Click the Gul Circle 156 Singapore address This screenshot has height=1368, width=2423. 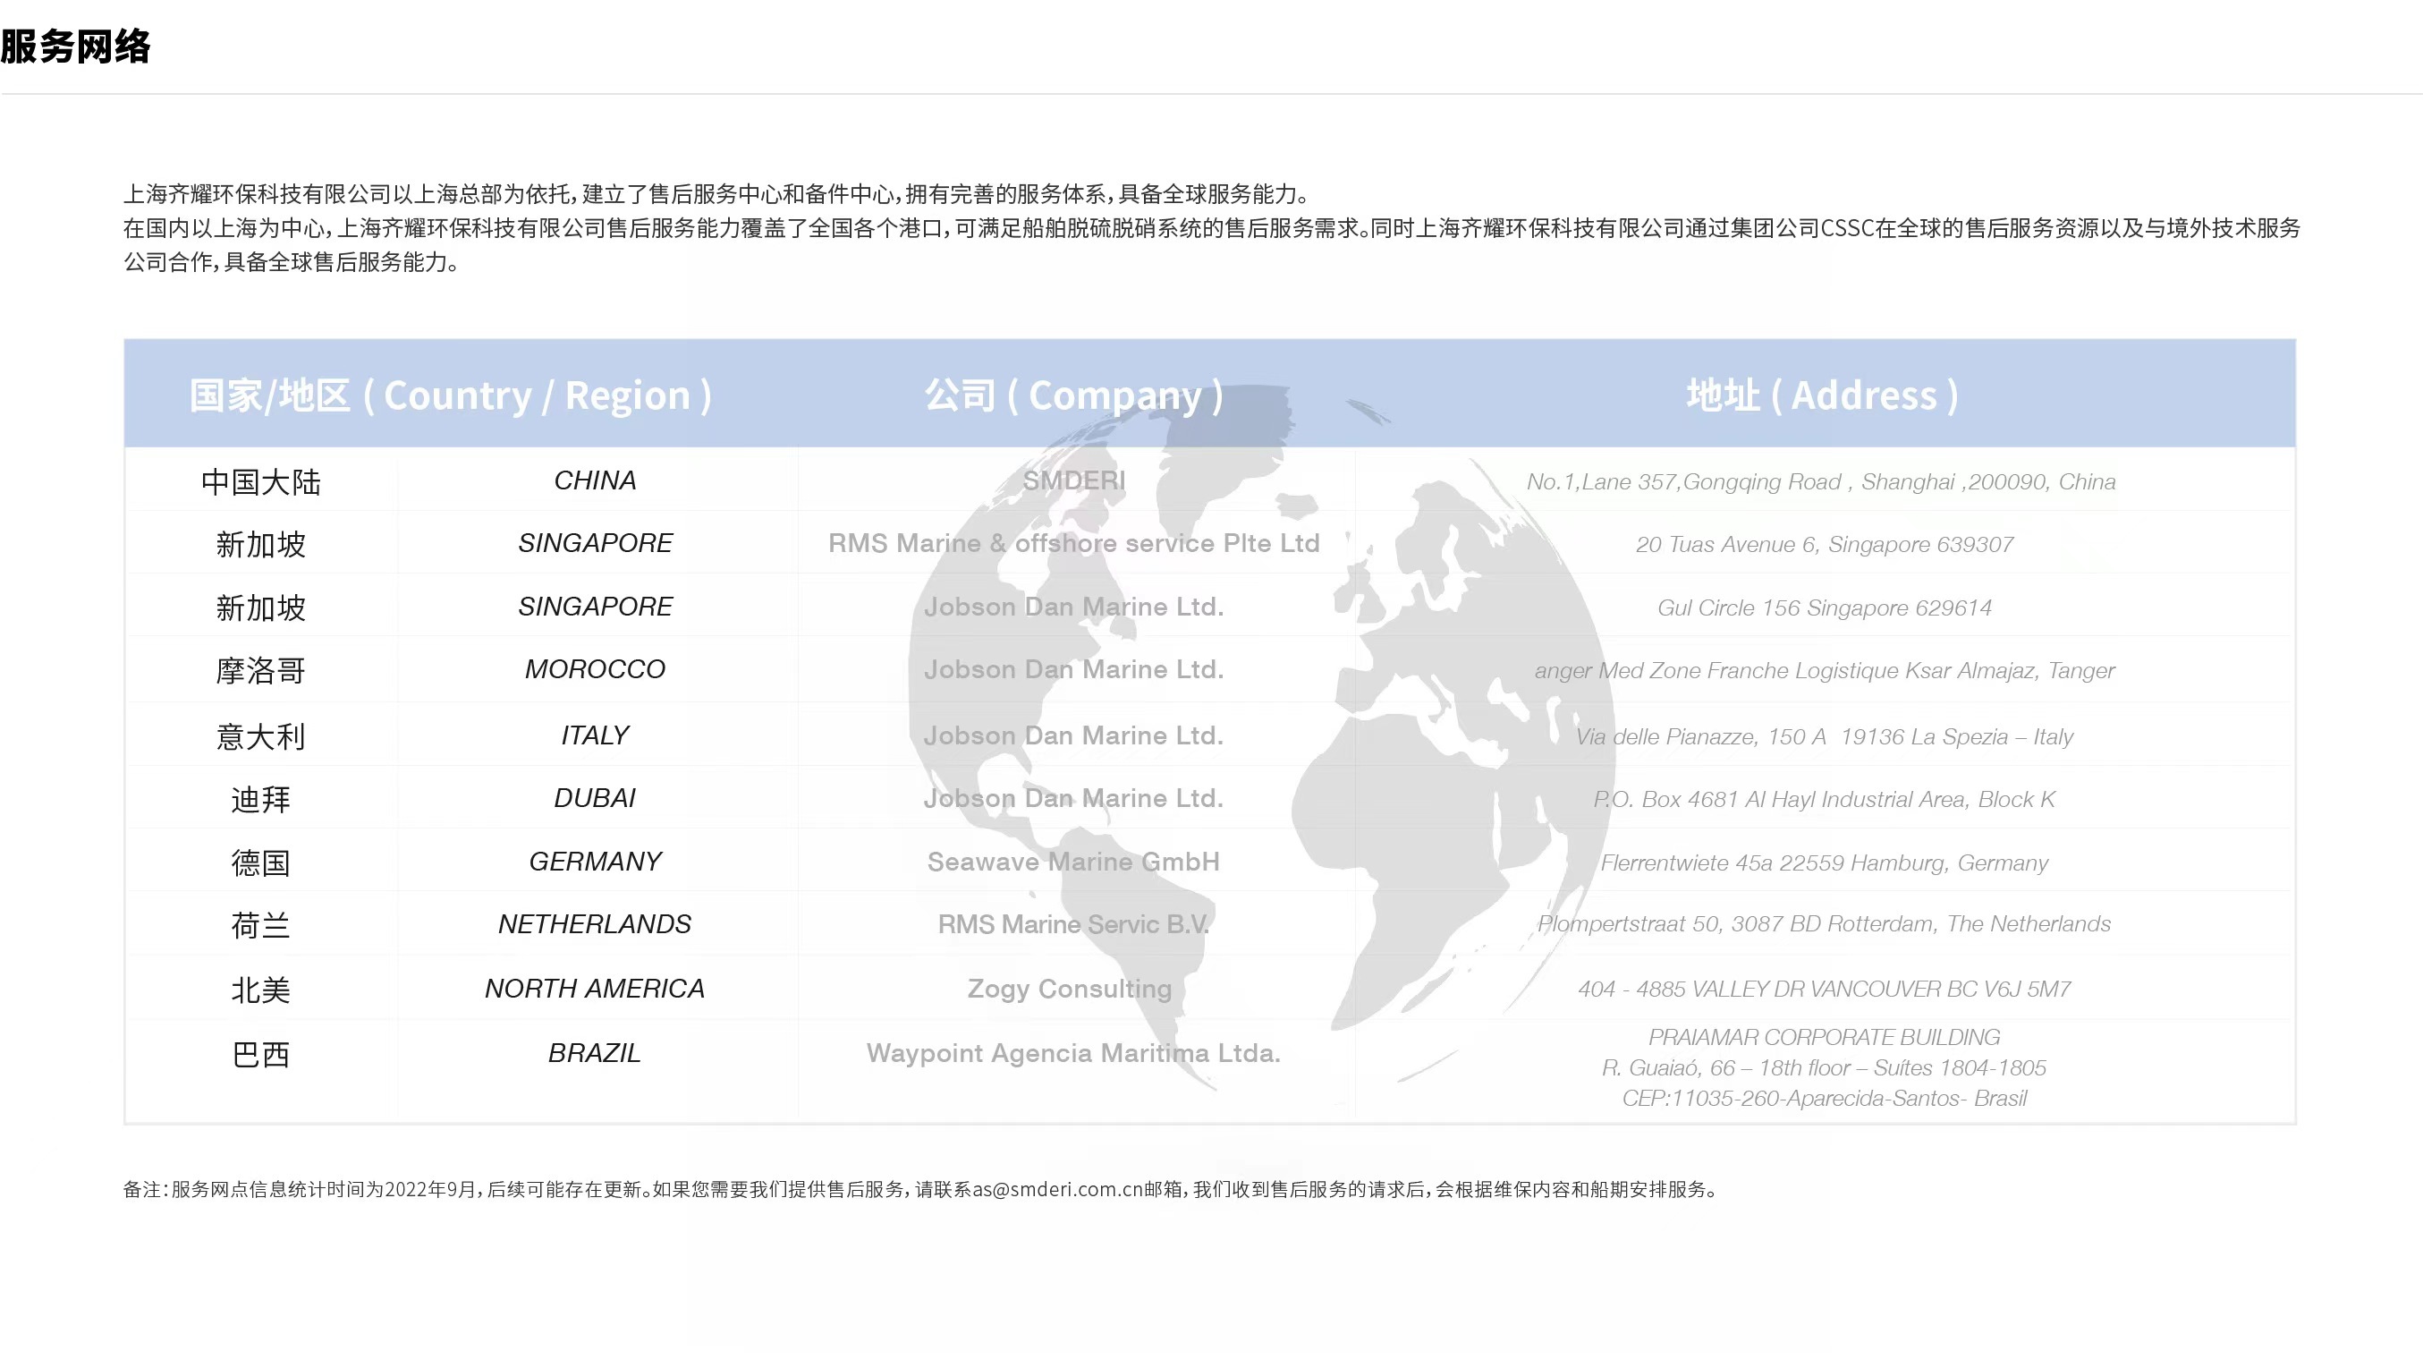[x=1824, y=608]
